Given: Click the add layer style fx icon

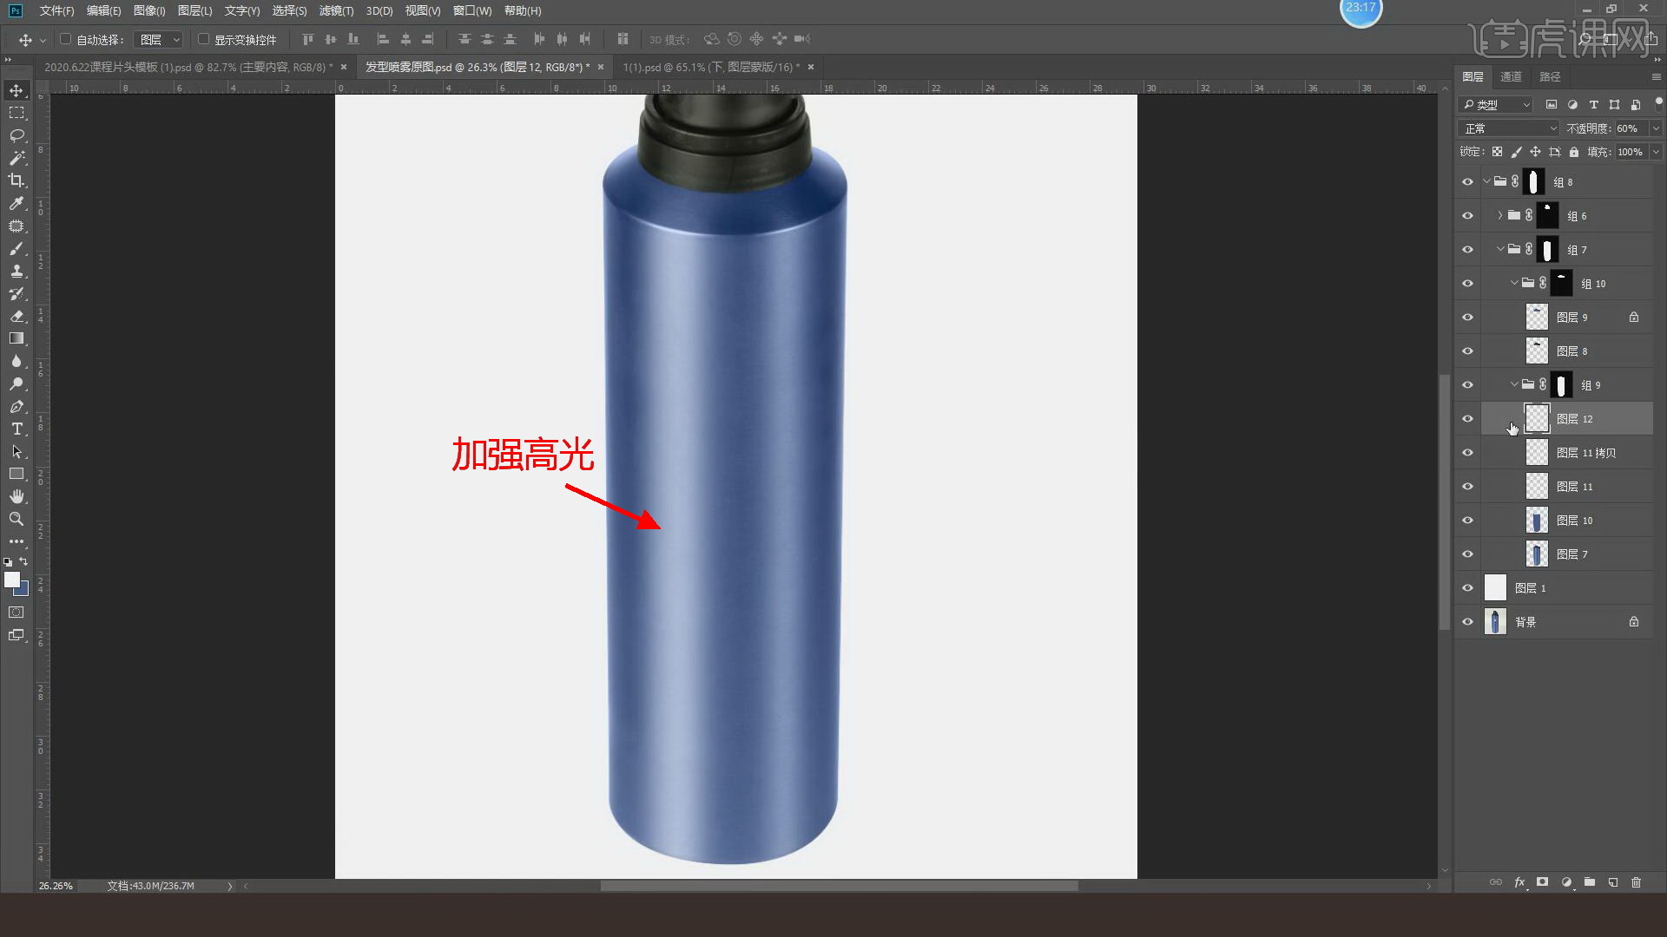Looking at the screenshot, I should point(1519,882).
